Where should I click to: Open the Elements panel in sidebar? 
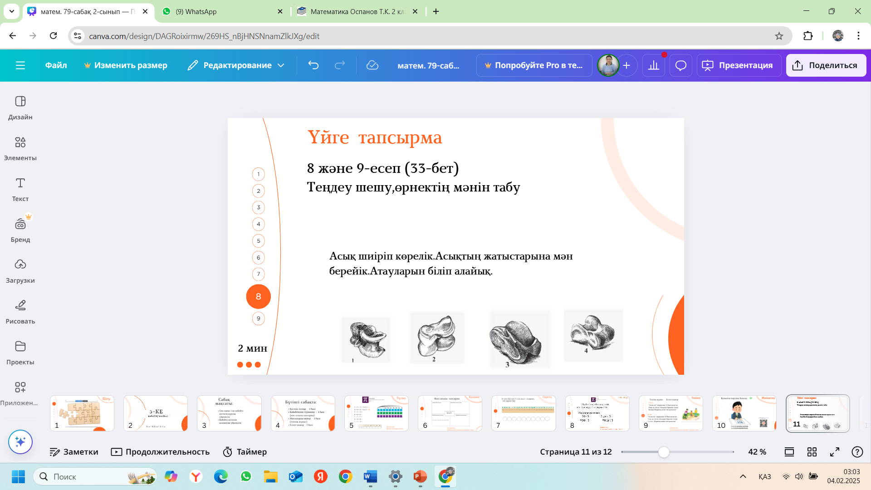[20, 148]
